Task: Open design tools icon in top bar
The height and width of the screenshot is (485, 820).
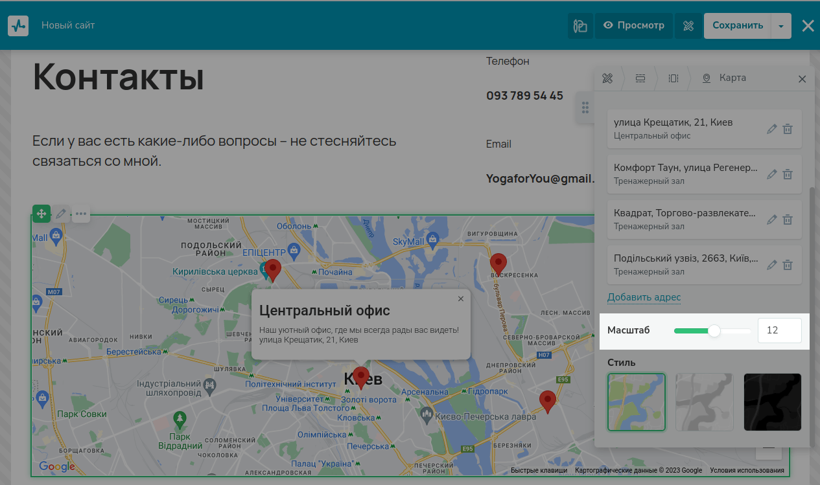Action: coord(688,26)
